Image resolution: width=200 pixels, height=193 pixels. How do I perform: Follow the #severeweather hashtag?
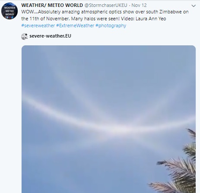(38, 25)
